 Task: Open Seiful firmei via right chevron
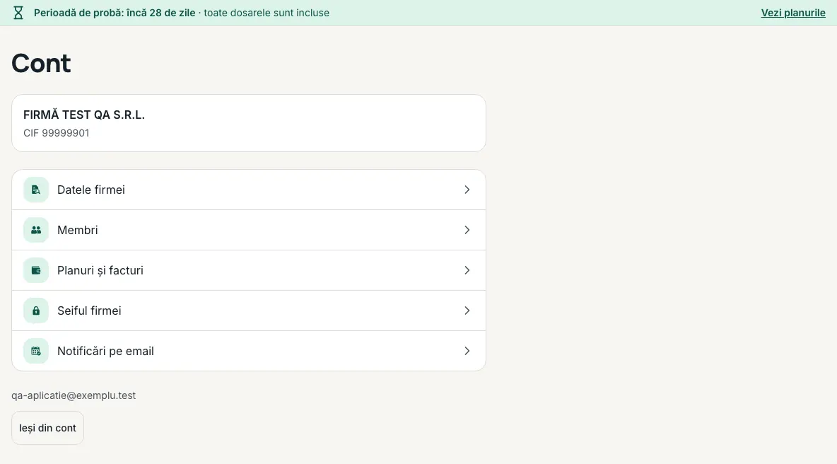[467, 311]
